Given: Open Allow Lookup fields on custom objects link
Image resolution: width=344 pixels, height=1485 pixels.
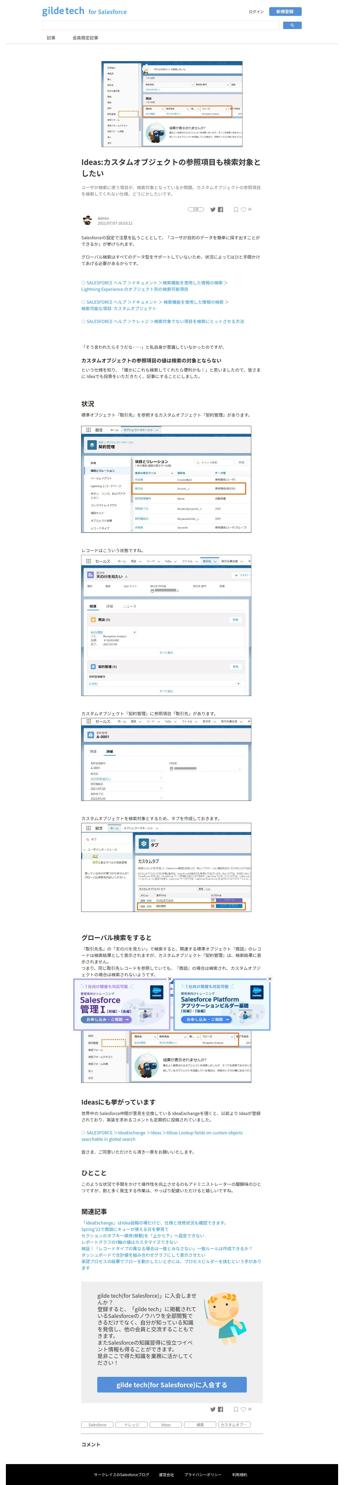Looking at the screenshot, I should (162, 1136).
